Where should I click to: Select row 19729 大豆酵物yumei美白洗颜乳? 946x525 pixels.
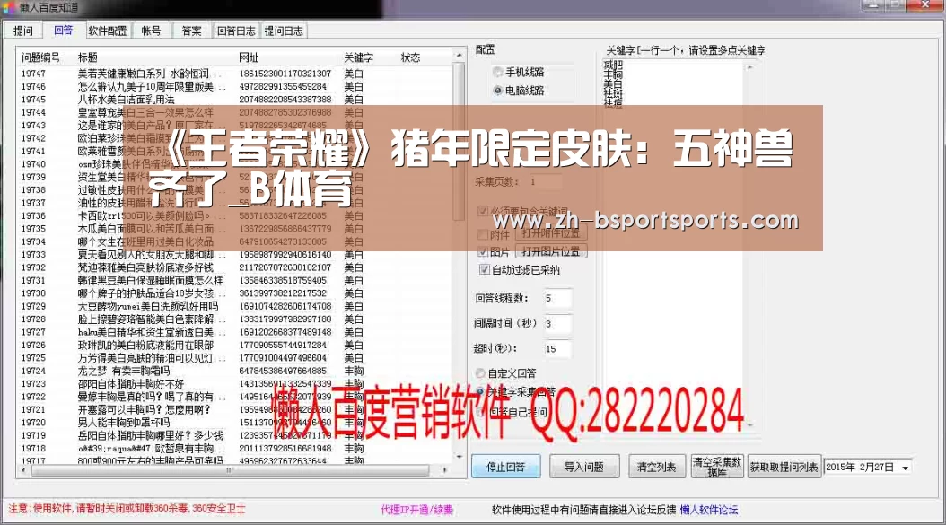point(235,307)
